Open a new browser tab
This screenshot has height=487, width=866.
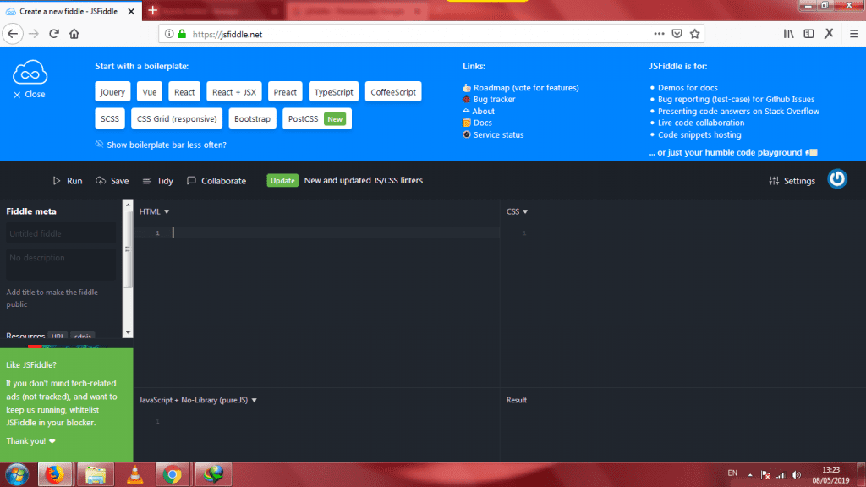coord(153,10)
